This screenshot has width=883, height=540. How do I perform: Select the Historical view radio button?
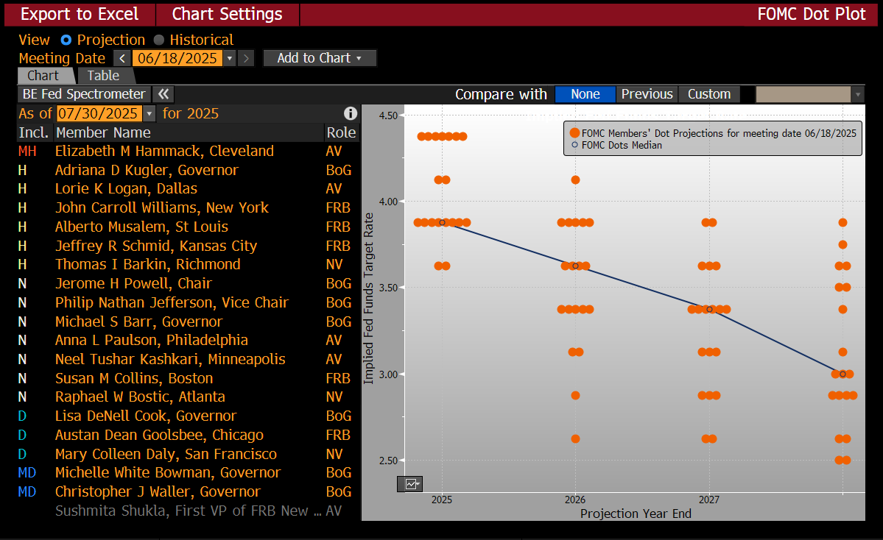coord(159,40)
